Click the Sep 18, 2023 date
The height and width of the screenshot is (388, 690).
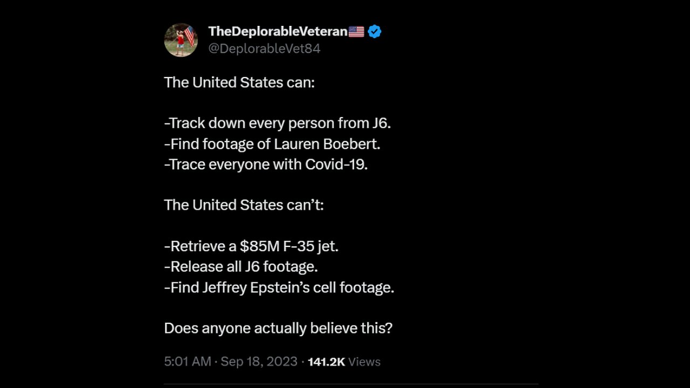coord(259,362)
